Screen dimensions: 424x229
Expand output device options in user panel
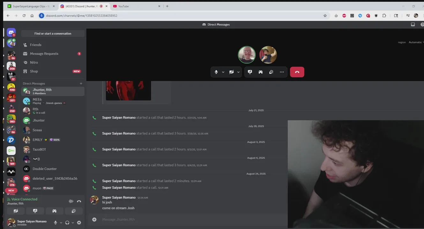pos(73,223)
